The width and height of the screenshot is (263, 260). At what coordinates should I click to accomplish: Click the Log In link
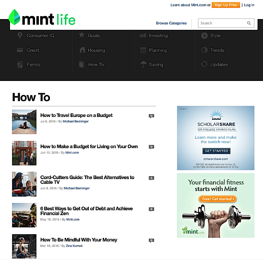249,5
